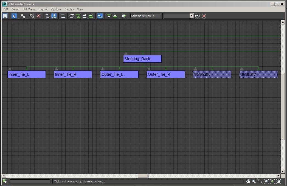Click the Unlink Selected icon
This screenshot has height=186, width=287.
point(32,16)
